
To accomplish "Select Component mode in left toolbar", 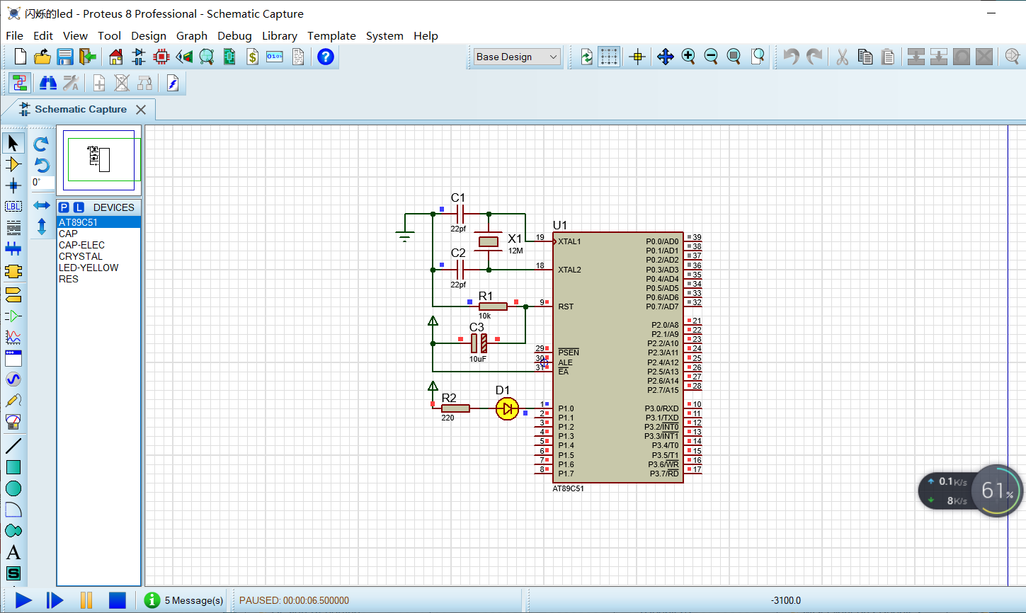I will (13, 164).
